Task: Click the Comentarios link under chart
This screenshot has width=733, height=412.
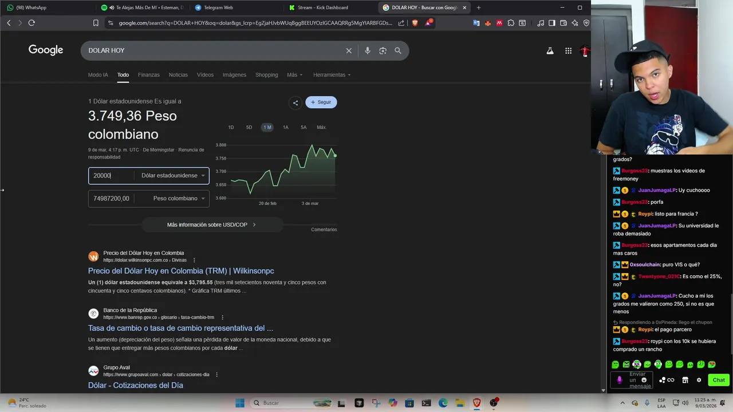Action: pyautogui.click(x=324, y=229)
